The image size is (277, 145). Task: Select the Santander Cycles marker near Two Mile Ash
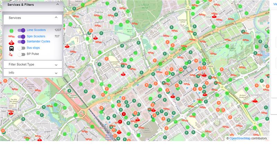pos(11,112)
